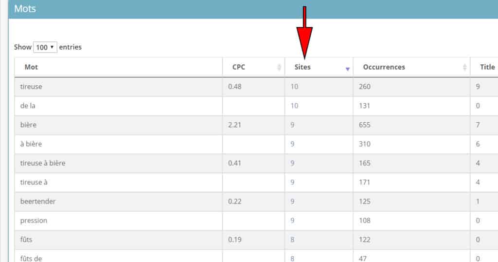This screenshot has width=498, height=262.
Task: Click the CPC value 0.19
Action: pos(235,240)
